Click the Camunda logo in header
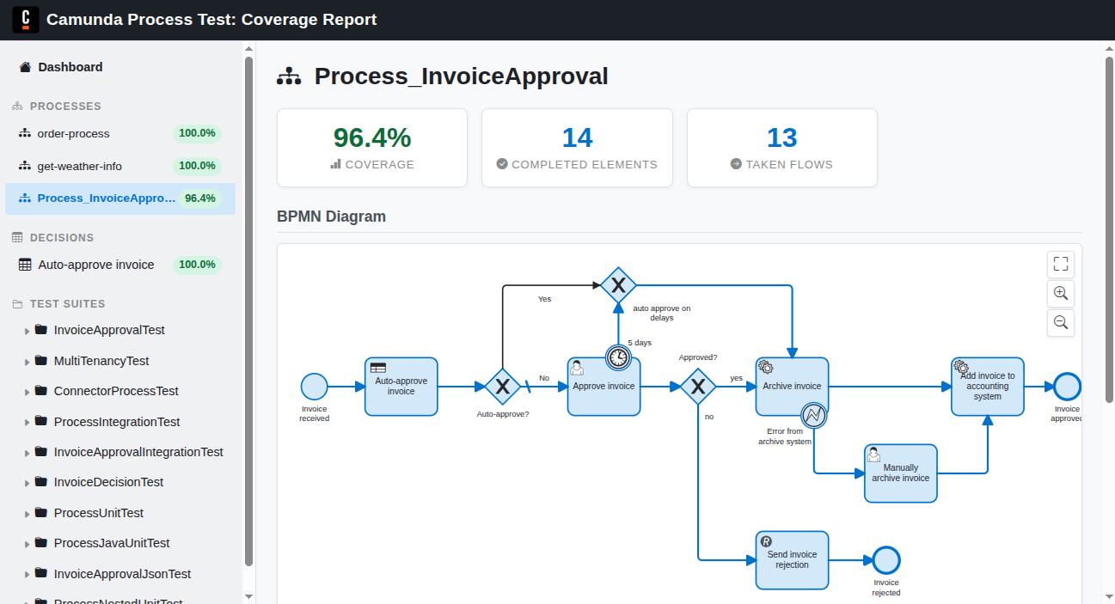Viewport: 1115px width, 604px height. tap(26, 19)
